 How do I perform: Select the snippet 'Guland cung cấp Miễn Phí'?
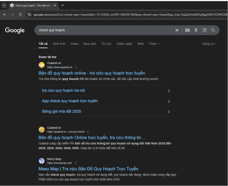point(105,146)
